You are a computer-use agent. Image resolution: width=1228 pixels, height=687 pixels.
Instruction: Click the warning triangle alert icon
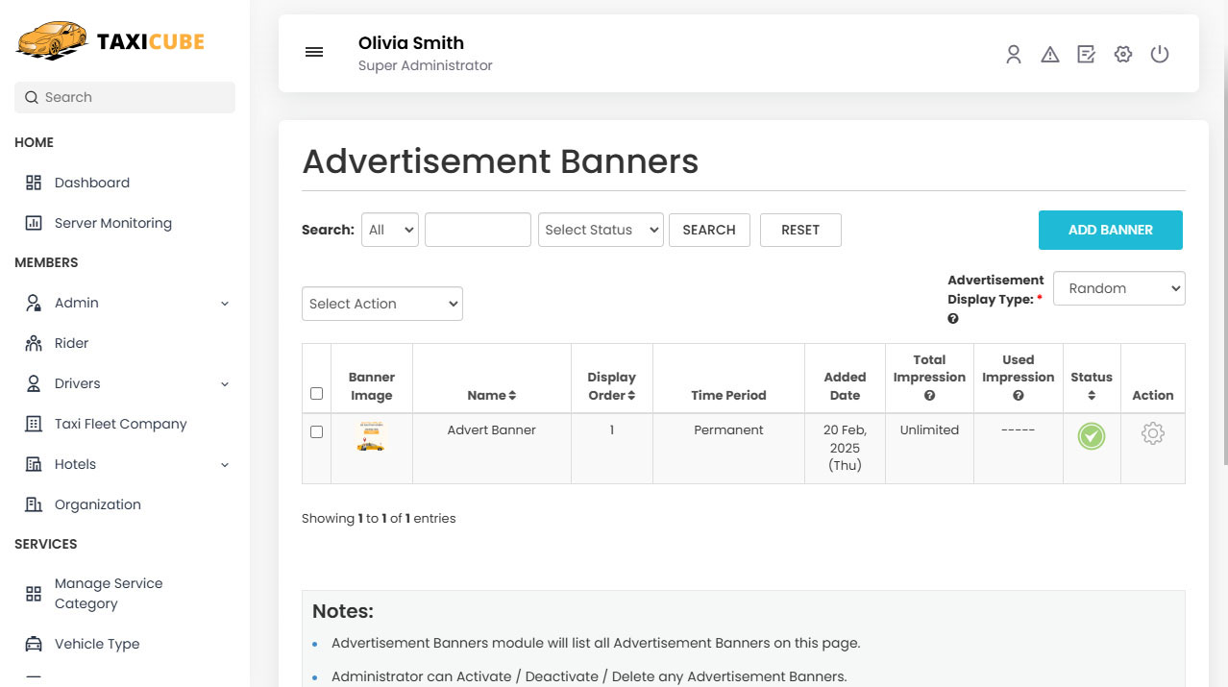[1050, 55]
